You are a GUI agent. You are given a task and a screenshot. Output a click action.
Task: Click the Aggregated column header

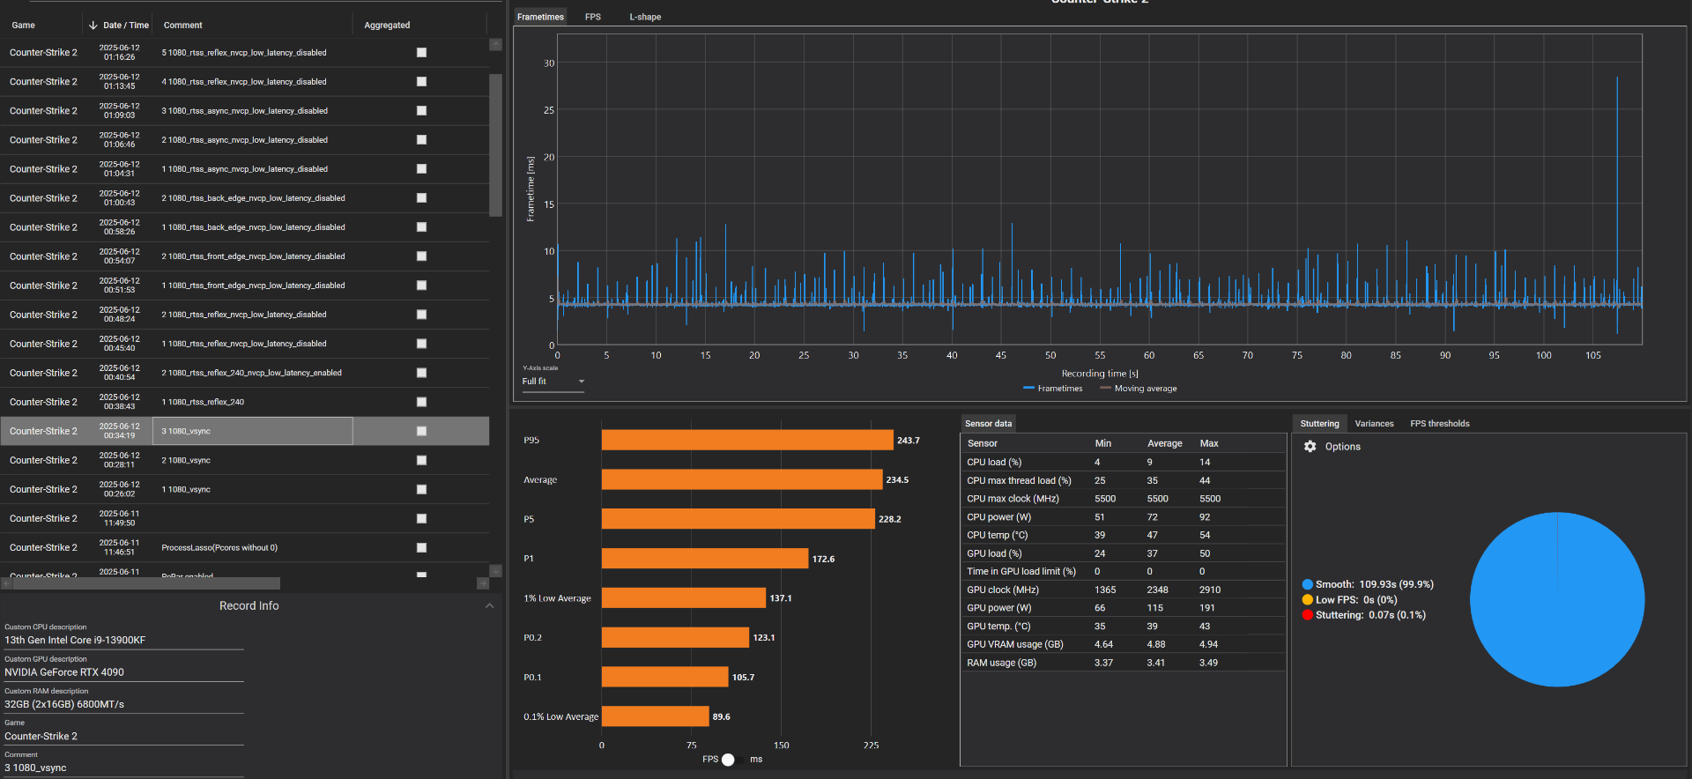point(387,26)
